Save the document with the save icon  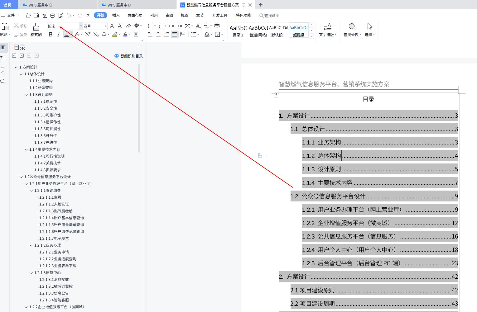tap(36, 15)
